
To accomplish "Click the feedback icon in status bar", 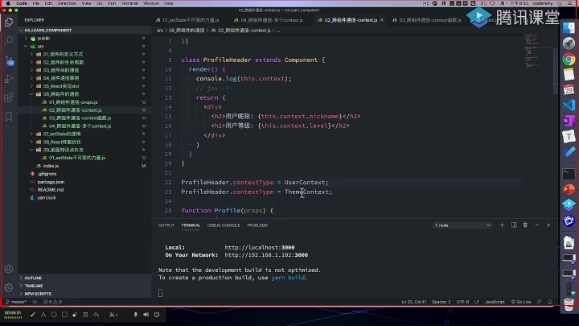I will click(539, 302).
